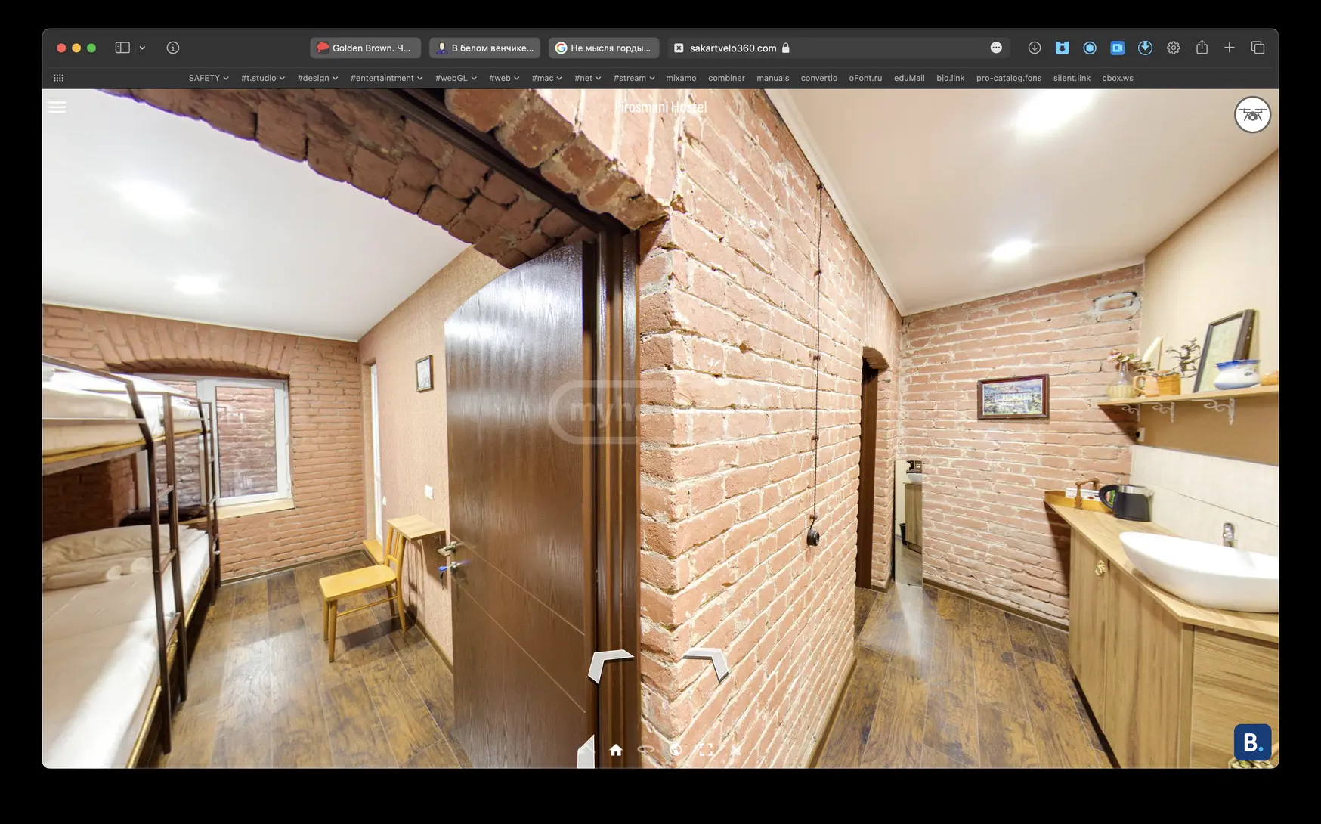Open the hamburger menu in the tour

[57, 107]
